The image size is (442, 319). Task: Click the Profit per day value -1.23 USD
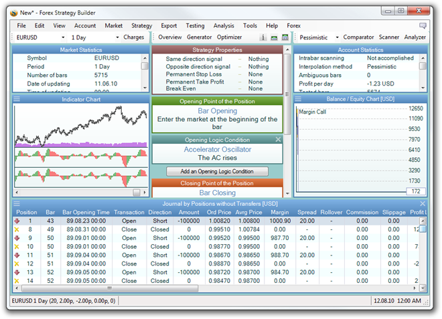380,84
